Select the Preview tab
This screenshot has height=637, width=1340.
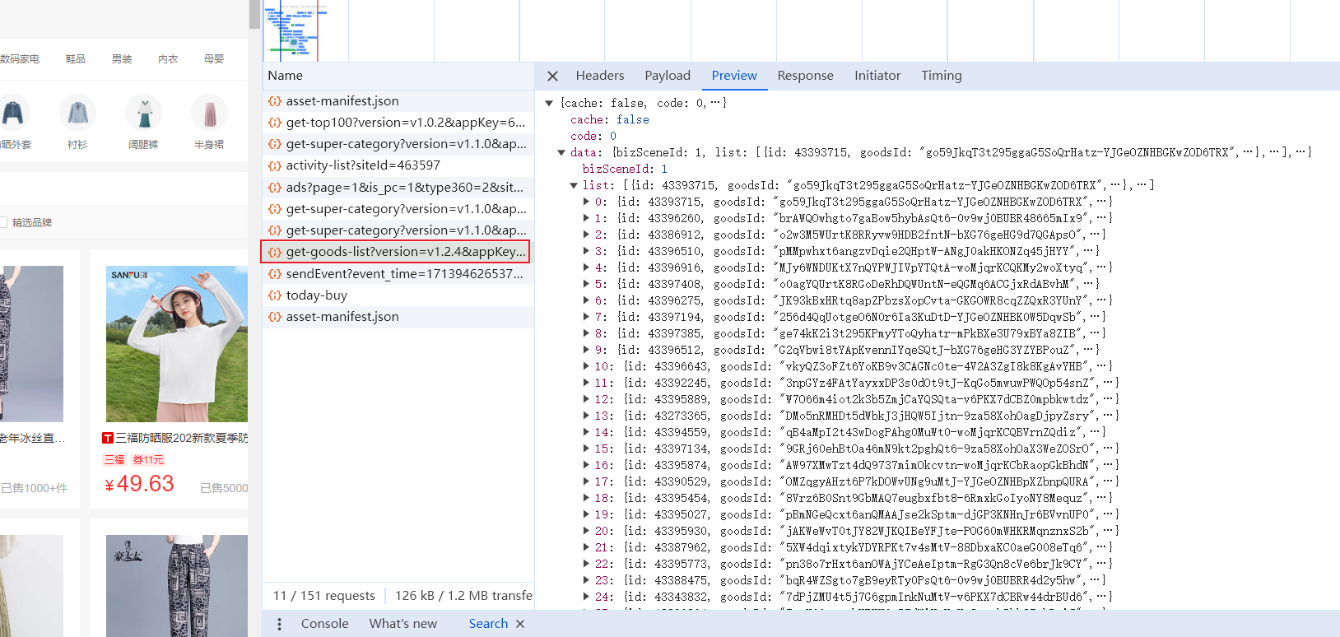point(734,76)
